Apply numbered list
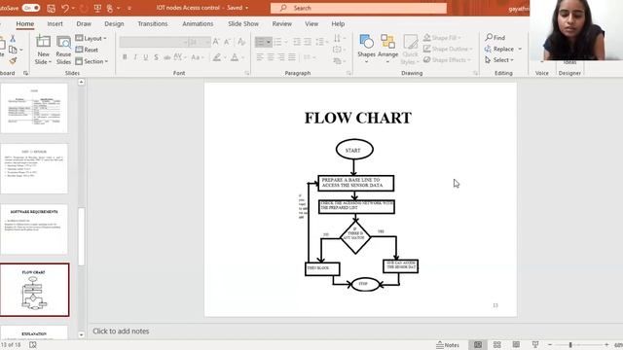Screen dimensions: 623x350 277,42
